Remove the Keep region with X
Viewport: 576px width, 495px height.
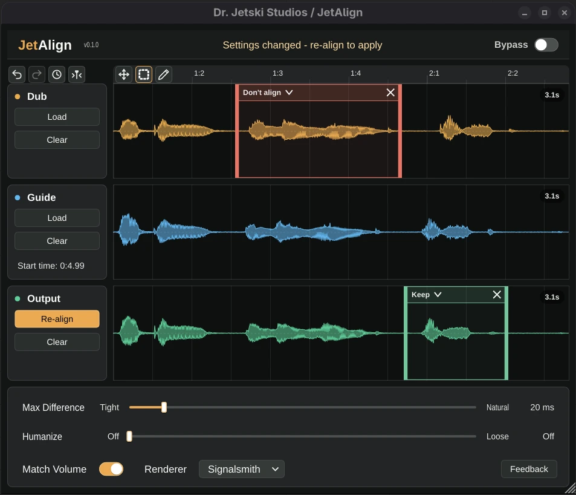point(497,295)
